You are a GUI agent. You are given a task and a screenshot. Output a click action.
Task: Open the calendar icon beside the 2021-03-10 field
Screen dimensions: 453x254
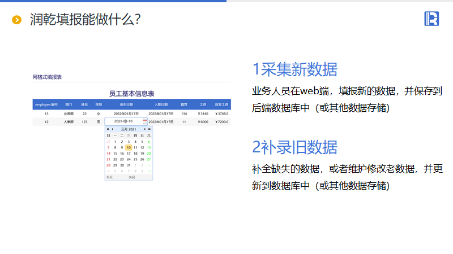145,121
